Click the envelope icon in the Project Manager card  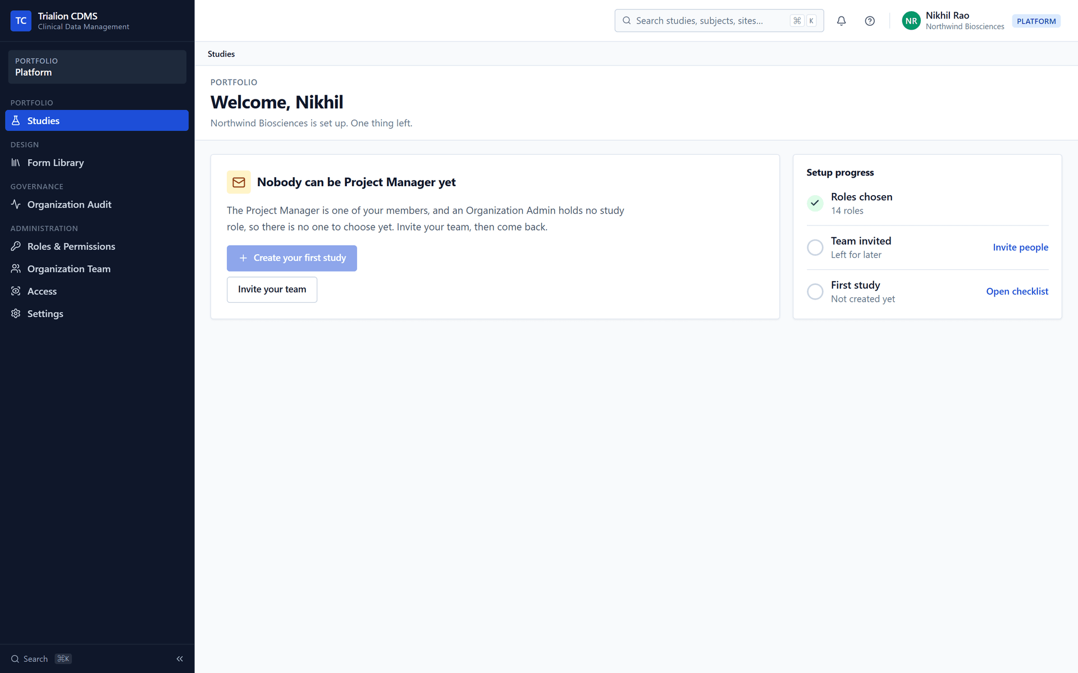pos(239,182)
